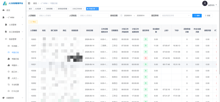Collapse the 报表管理 submenu
The height and width of the screenshot is (102, 220).
tap(22, 39)
